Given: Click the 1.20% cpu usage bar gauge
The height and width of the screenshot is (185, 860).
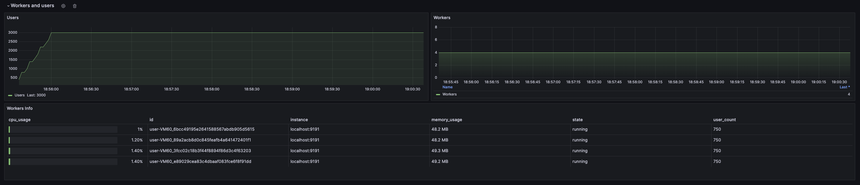Looking at the screenshot, I should click(63, 140).
